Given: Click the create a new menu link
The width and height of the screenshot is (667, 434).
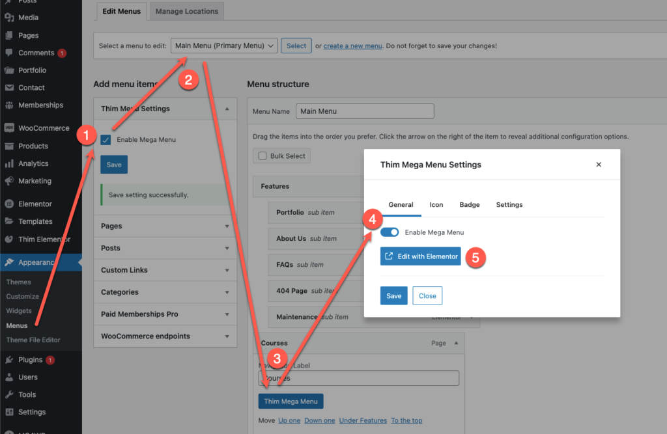Looking at the screenshot, I should click(x=352, y=46).
